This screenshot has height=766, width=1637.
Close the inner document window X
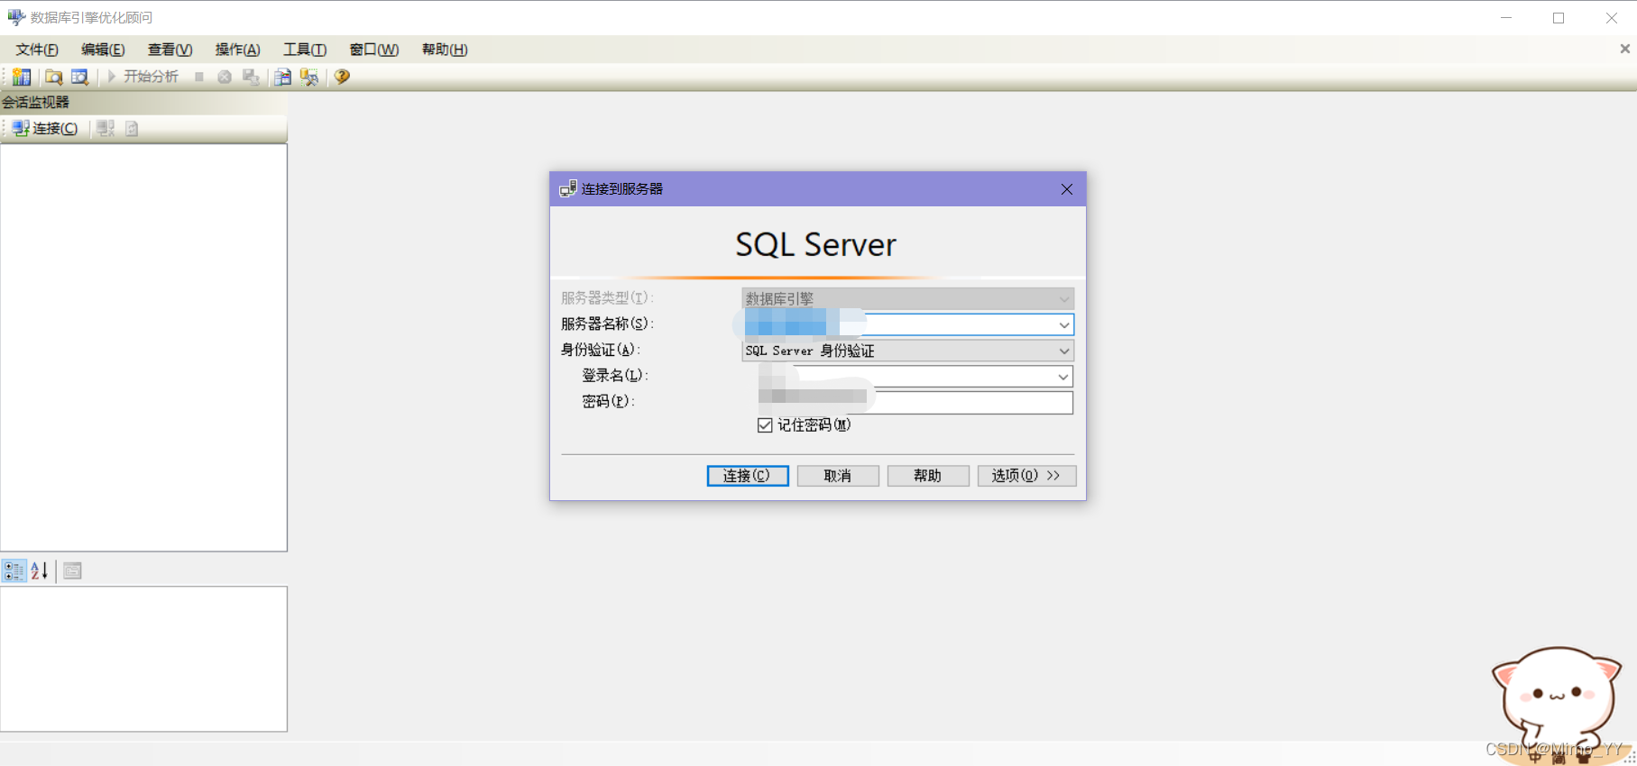(1624, 49)
